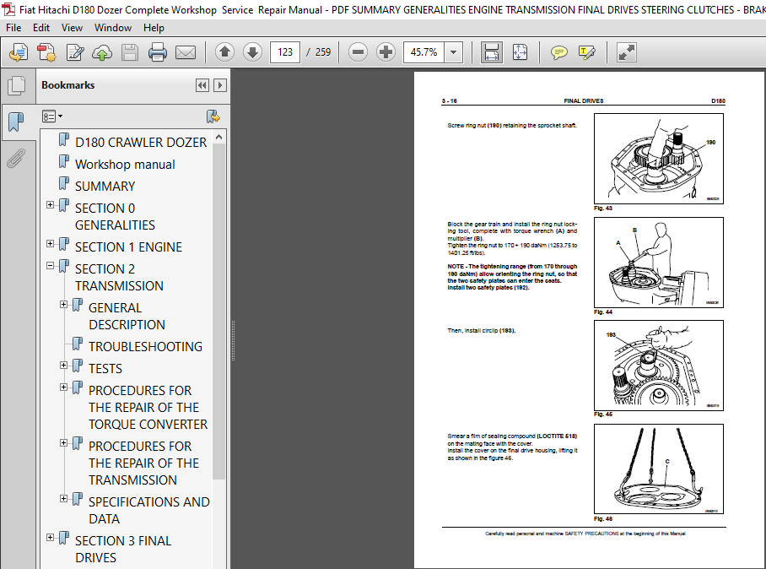Open the Help menu

click(x=154, y=28)
